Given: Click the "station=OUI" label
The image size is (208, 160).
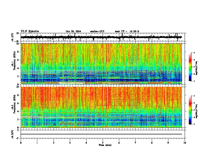Looking at the screenshot, I should 97,31.
